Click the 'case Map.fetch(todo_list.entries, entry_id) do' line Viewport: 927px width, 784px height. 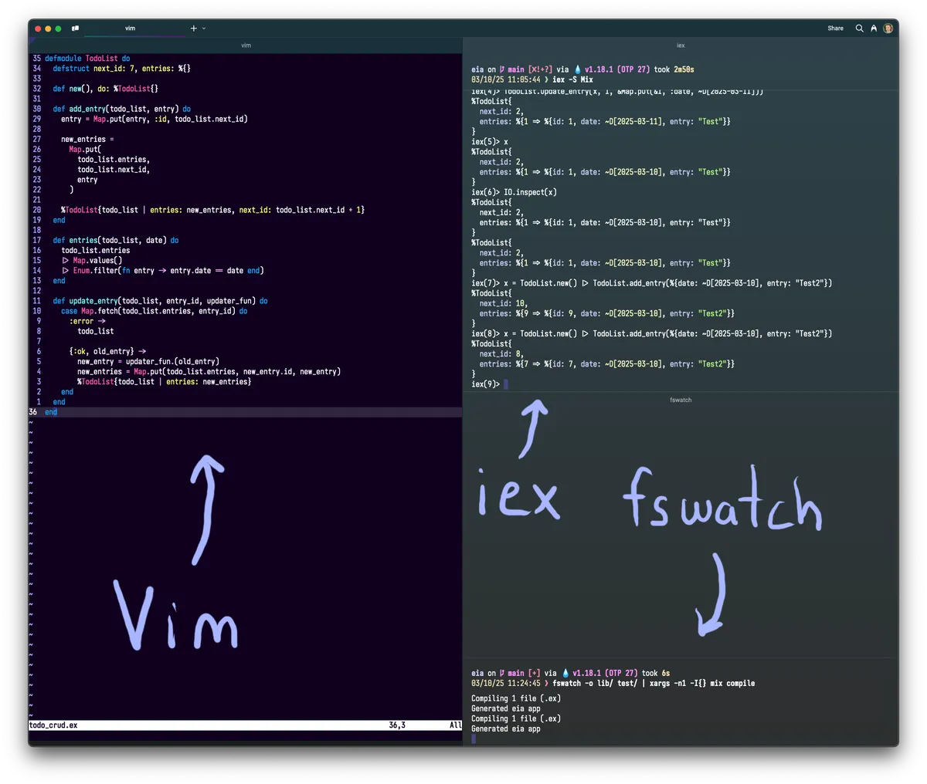coord(154,311)
